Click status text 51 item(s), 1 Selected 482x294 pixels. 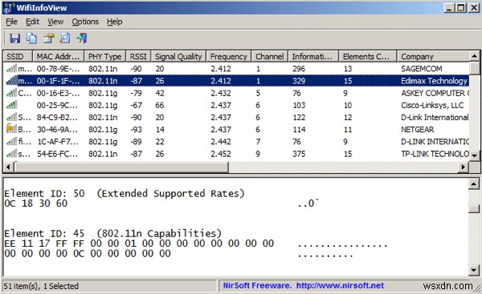point(41,286)
